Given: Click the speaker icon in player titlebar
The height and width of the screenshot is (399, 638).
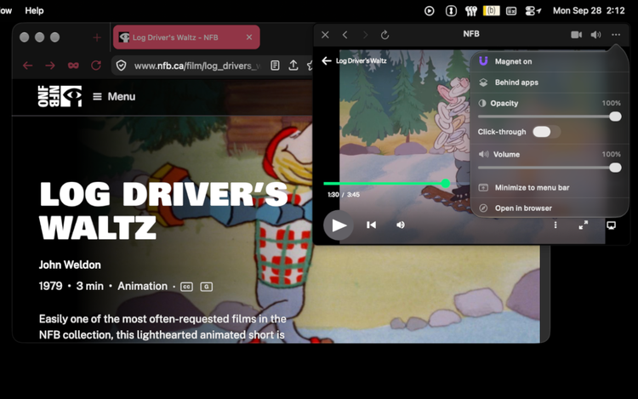Looking at the screenshot, I should tap(595, 35).
